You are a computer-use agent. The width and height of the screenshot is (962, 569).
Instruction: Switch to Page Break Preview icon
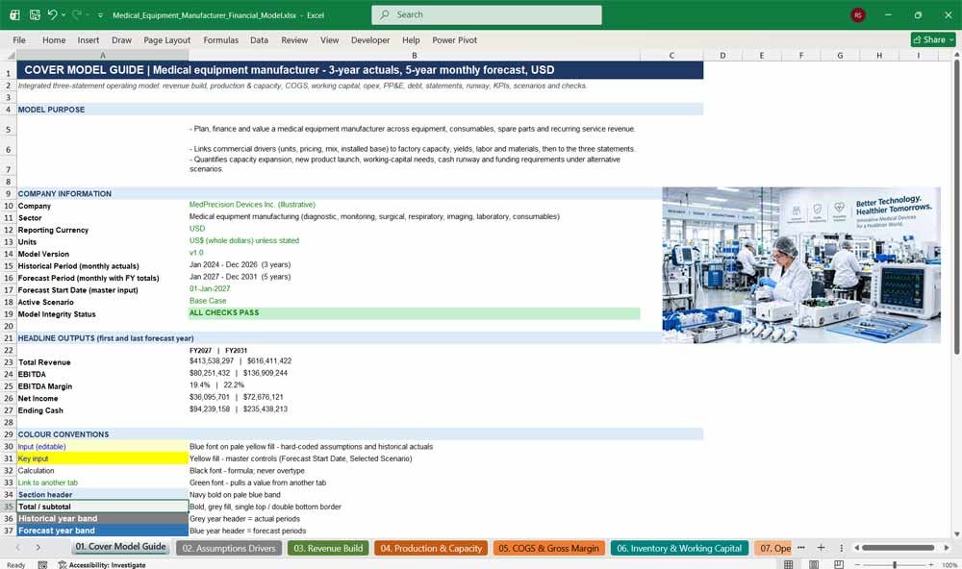839,564
